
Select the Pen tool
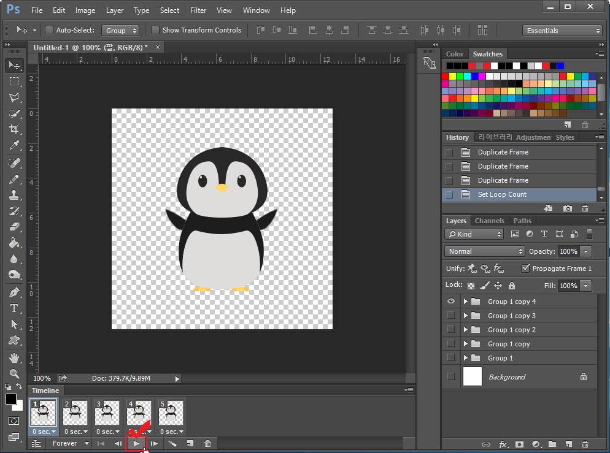tap(14, 292)
